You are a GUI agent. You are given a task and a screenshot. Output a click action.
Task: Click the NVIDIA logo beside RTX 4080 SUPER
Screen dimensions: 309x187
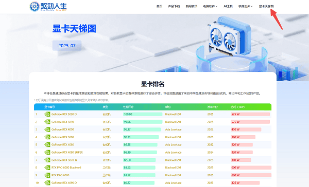pyautogui.click(x=47, y=152)
